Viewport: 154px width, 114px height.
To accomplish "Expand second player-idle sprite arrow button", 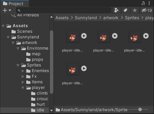I will [115, 36].
